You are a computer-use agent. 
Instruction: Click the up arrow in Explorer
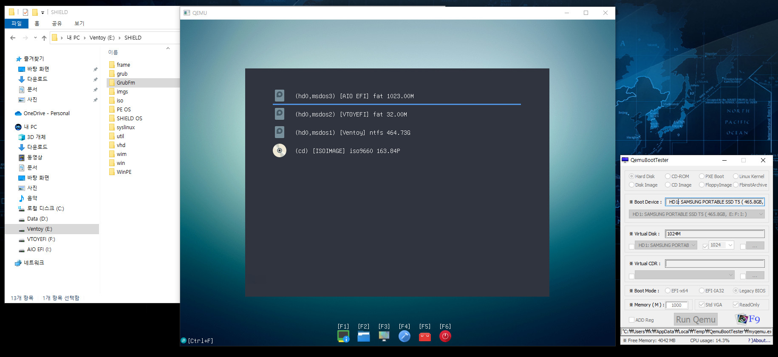tap(44, 38)
